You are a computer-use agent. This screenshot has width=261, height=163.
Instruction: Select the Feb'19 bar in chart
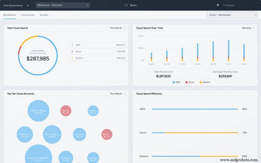(244, 53)
